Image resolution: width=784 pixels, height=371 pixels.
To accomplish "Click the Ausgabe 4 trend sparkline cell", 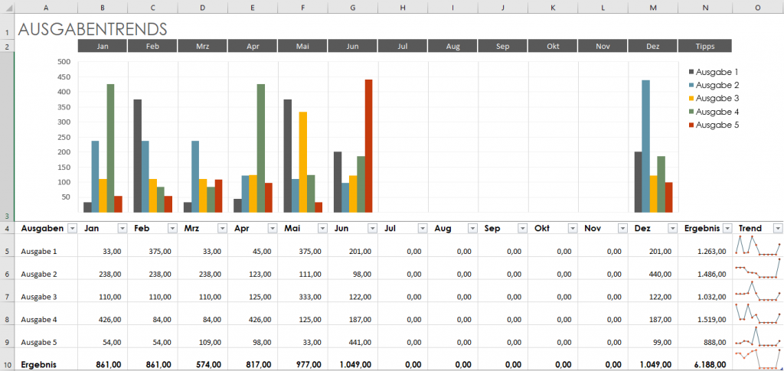I will tap(757, 313).
